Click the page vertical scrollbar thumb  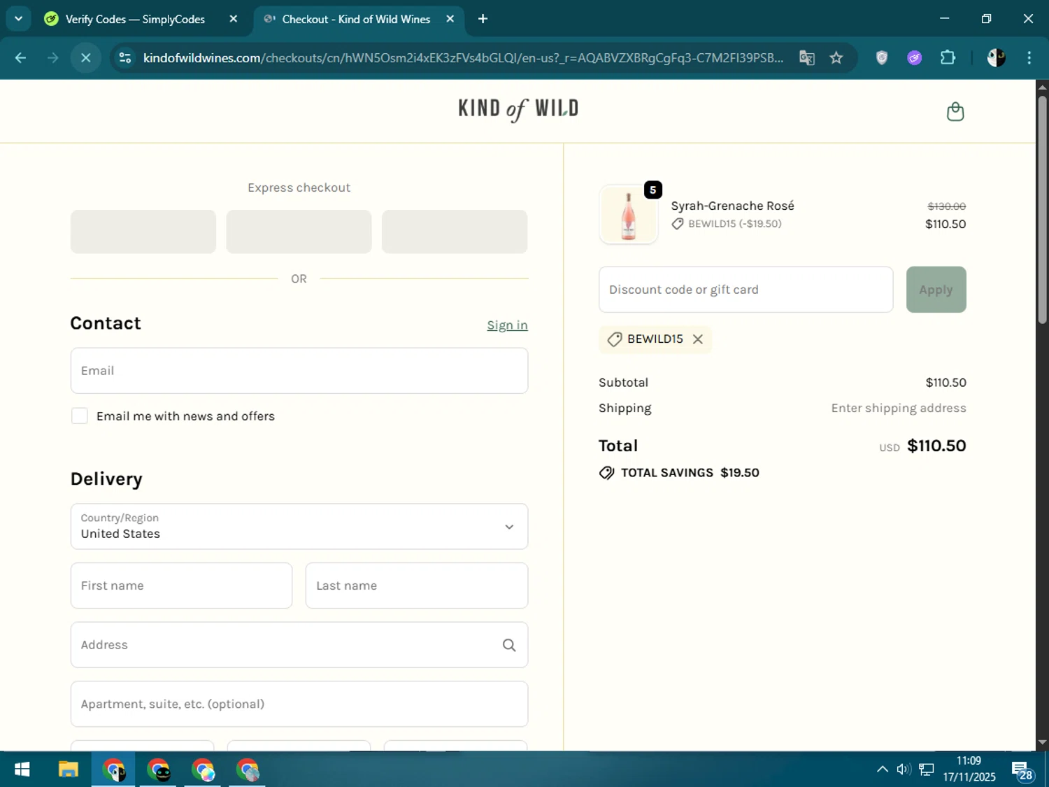1042,210
